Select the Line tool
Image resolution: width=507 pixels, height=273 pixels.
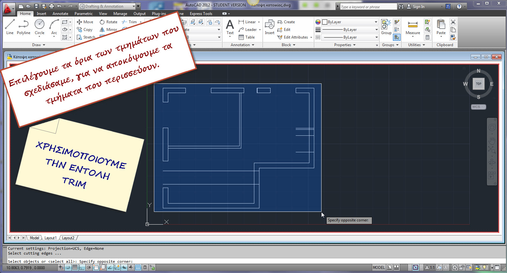click(10, 27)
